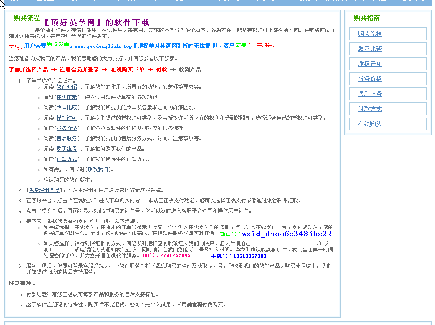Screen dimensions: 435x325
Task: Open the [免费注册会员] registration link
Action: [x=44, y=190]
